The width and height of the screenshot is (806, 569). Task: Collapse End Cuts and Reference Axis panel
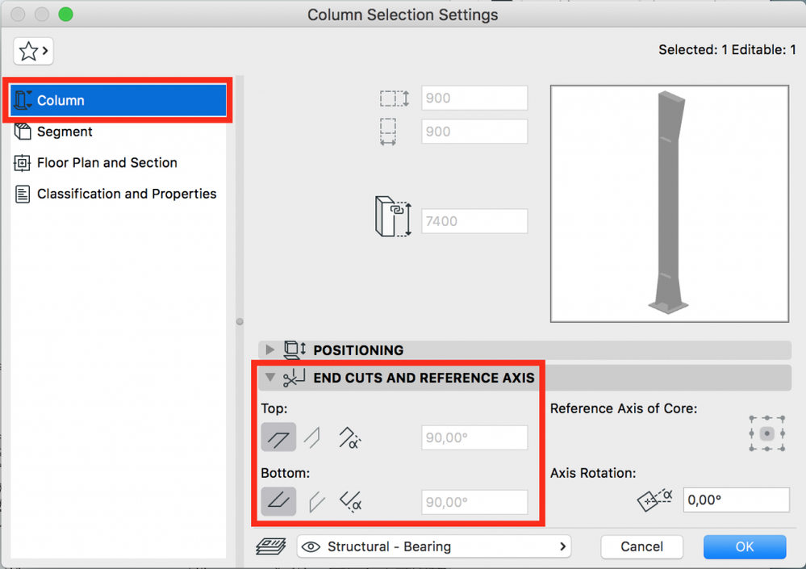[x=269, y=378]
